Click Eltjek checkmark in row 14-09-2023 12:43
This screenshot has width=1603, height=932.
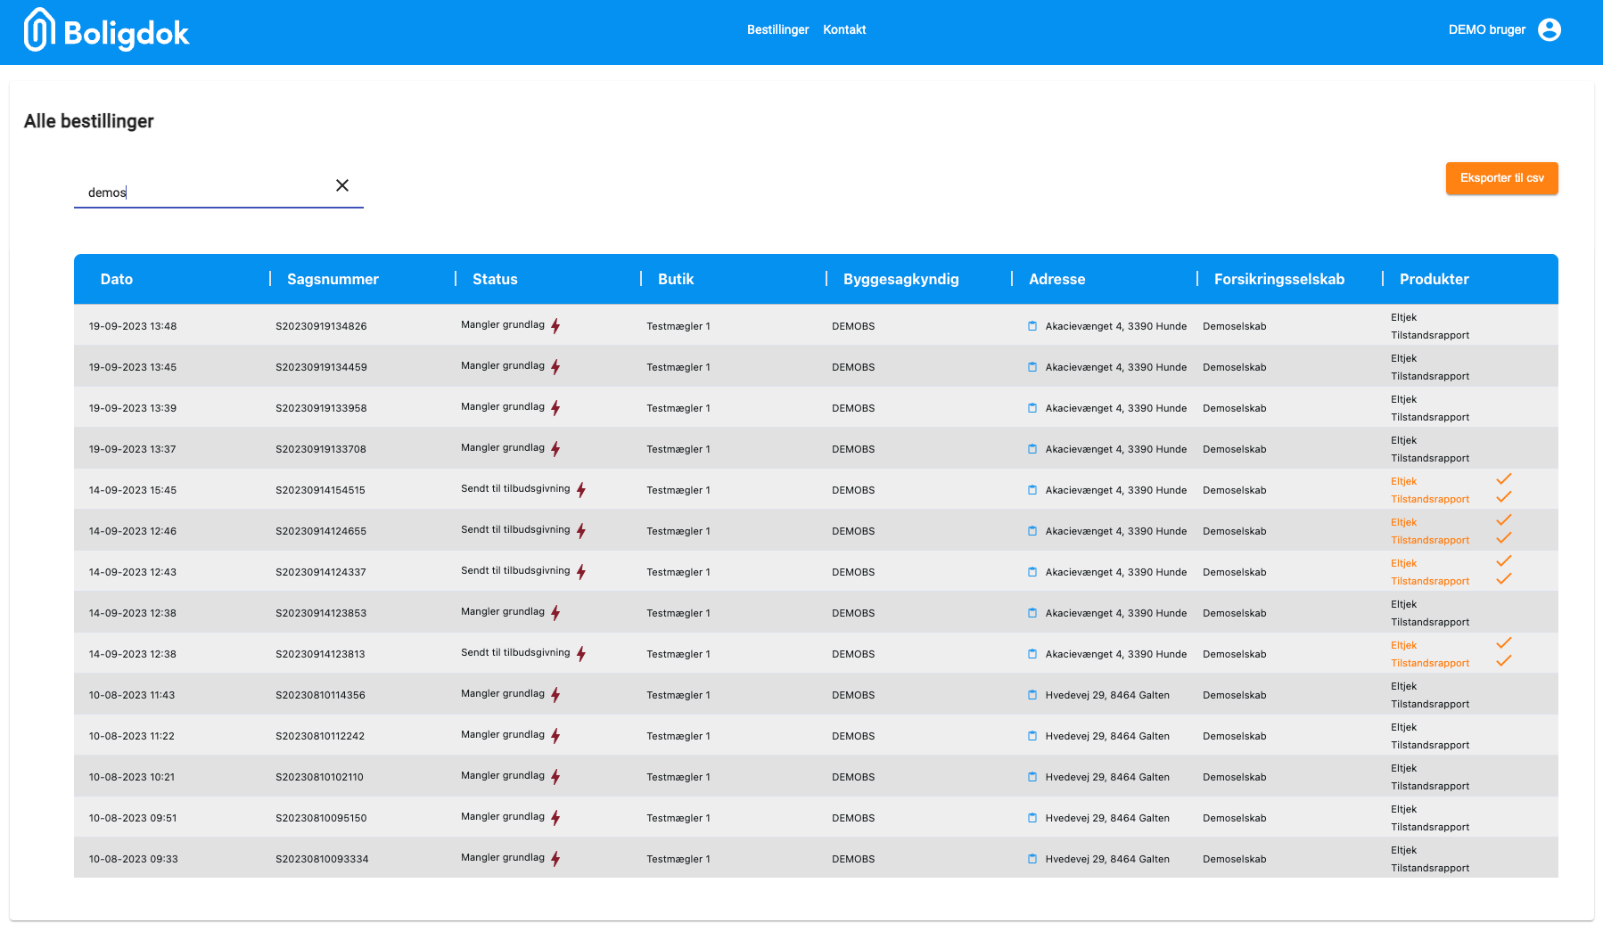click(x=1504, y=561)
